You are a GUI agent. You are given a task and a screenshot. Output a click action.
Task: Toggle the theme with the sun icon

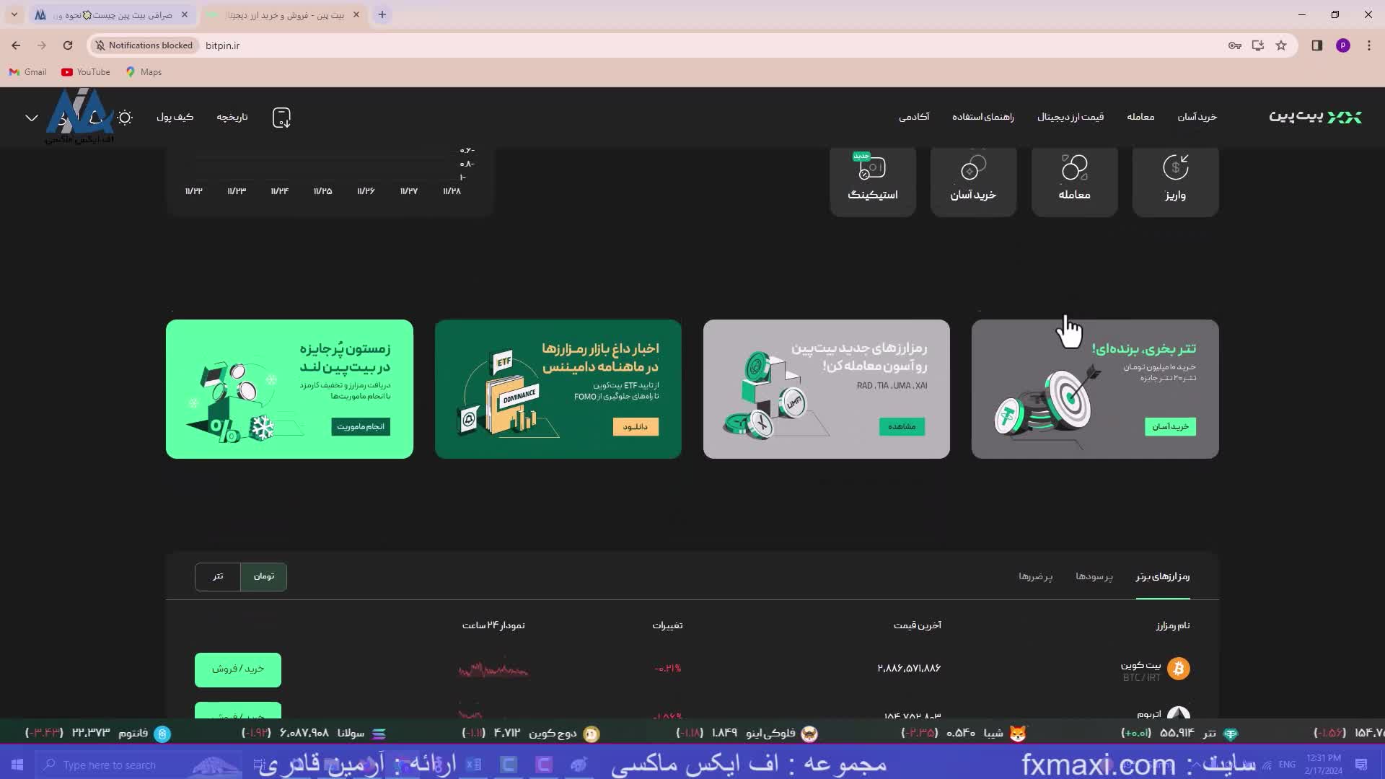pos(125,118)
